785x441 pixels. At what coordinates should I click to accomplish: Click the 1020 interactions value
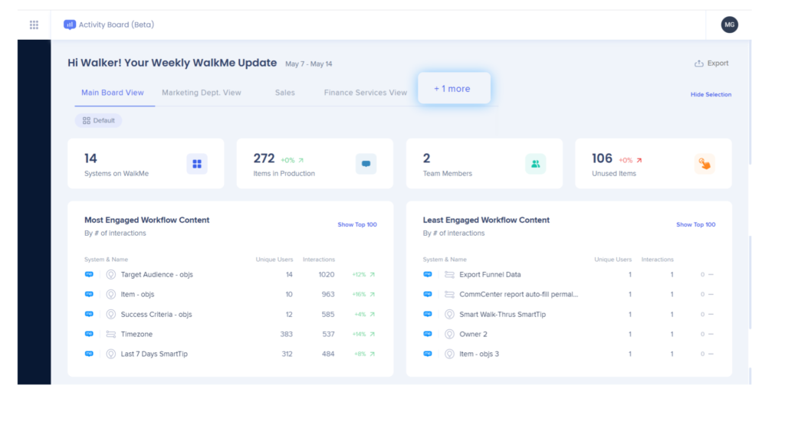pos(327,275)
